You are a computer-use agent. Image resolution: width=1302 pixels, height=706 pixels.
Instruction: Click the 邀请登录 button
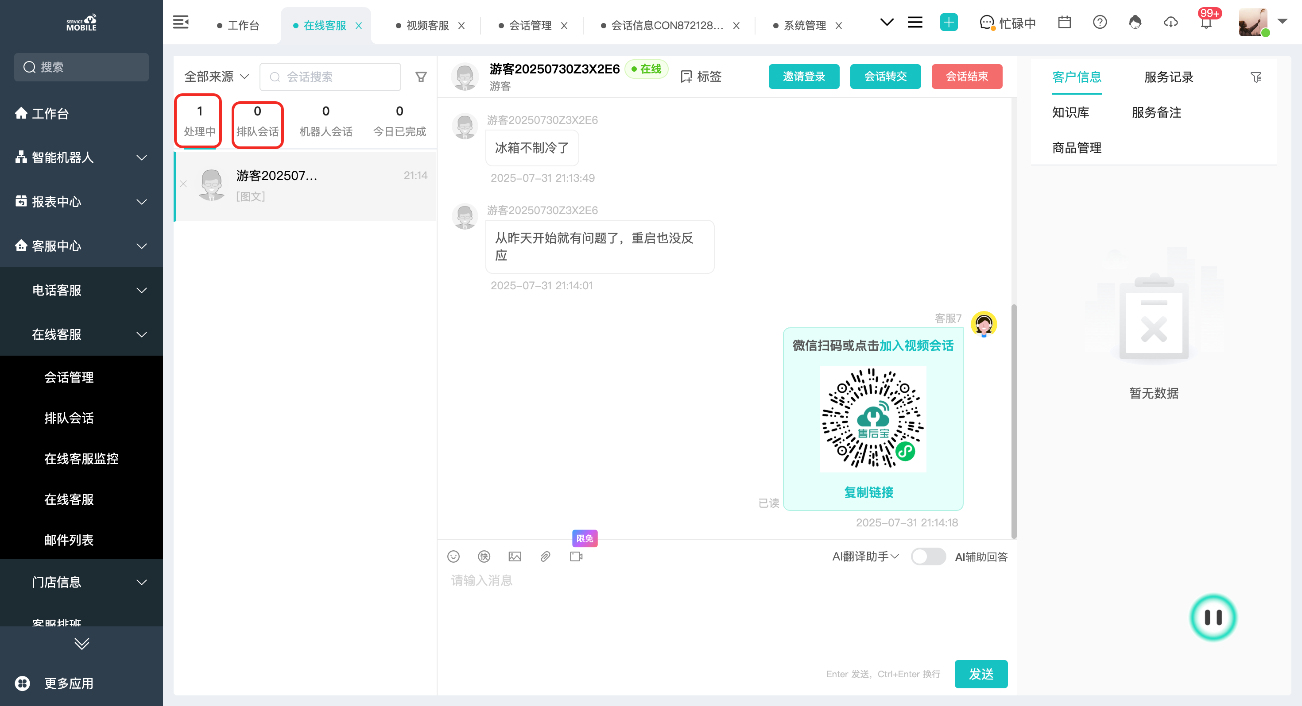(804, 77)
